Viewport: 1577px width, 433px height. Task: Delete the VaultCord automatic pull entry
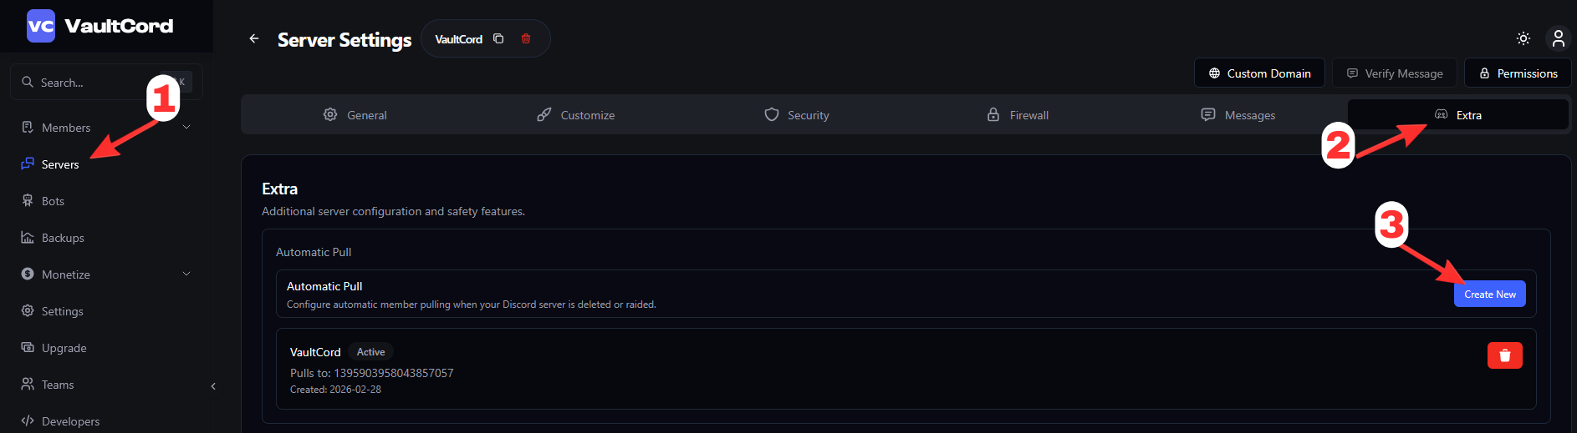click(1504, 355)
